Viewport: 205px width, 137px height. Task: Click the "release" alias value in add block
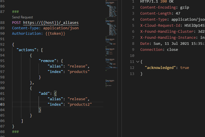pyautogui.click(x=77, y=99)
